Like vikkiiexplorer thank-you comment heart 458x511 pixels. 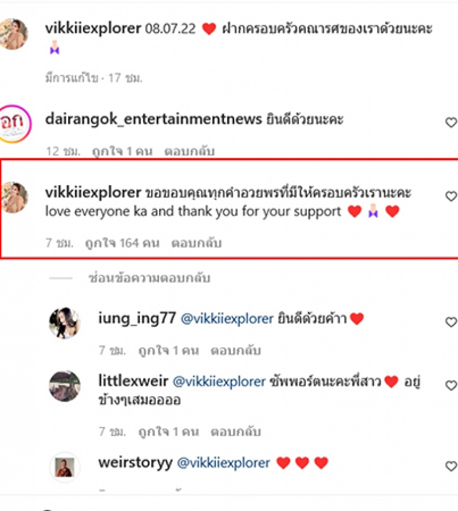[451, 196]
